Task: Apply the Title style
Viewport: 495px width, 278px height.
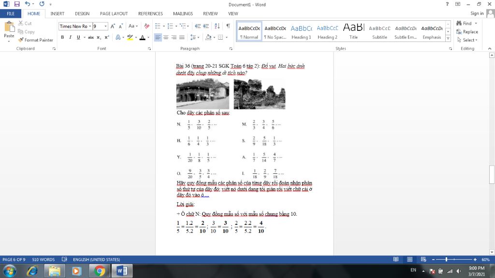Action: 353,31
